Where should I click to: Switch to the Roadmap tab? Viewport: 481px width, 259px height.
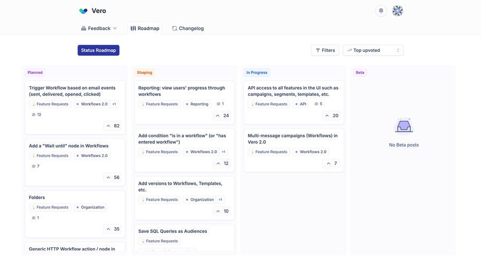tap(145, 28)
